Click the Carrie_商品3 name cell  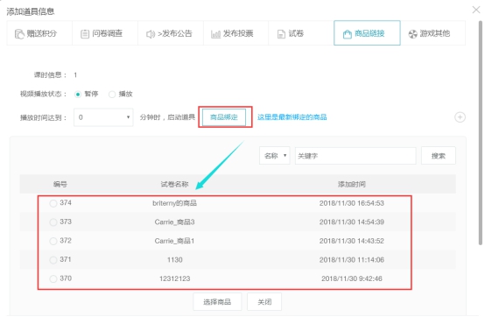(175, 222)
